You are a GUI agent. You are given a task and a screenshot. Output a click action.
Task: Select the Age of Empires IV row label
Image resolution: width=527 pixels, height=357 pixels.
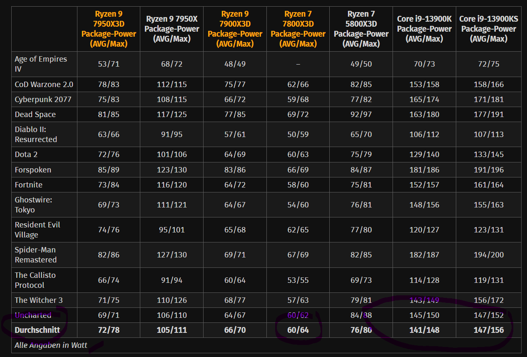tap(41, 64)
